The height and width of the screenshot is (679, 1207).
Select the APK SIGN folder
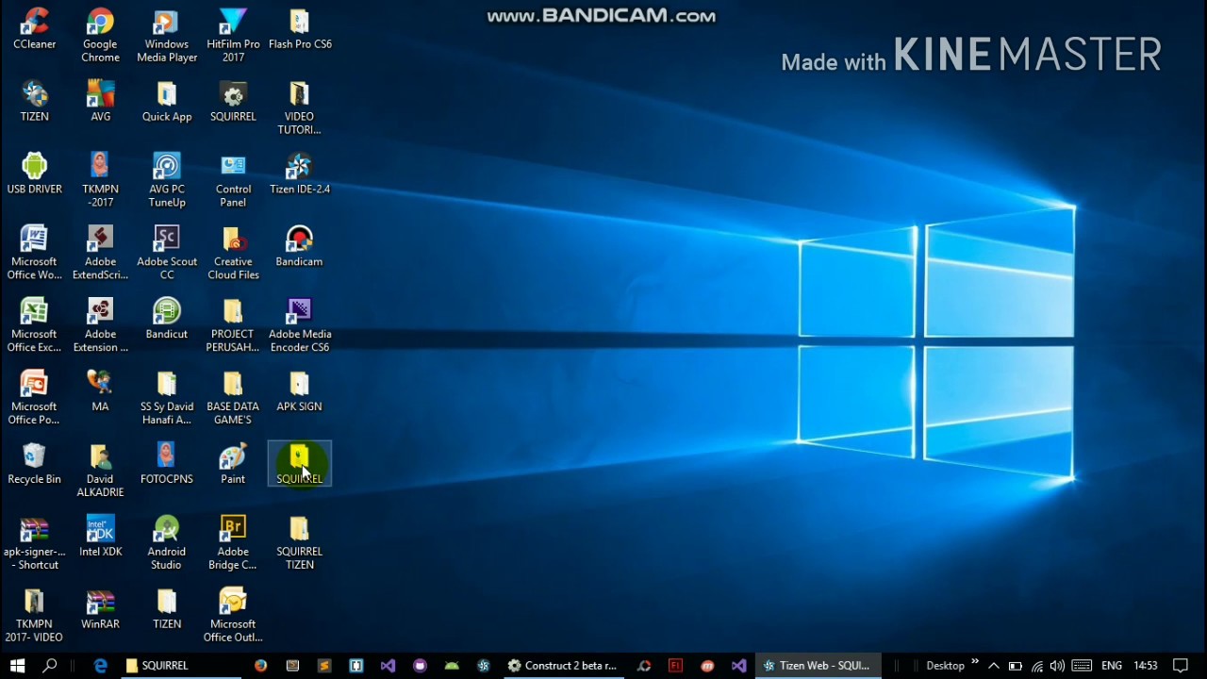pos(300,391)
